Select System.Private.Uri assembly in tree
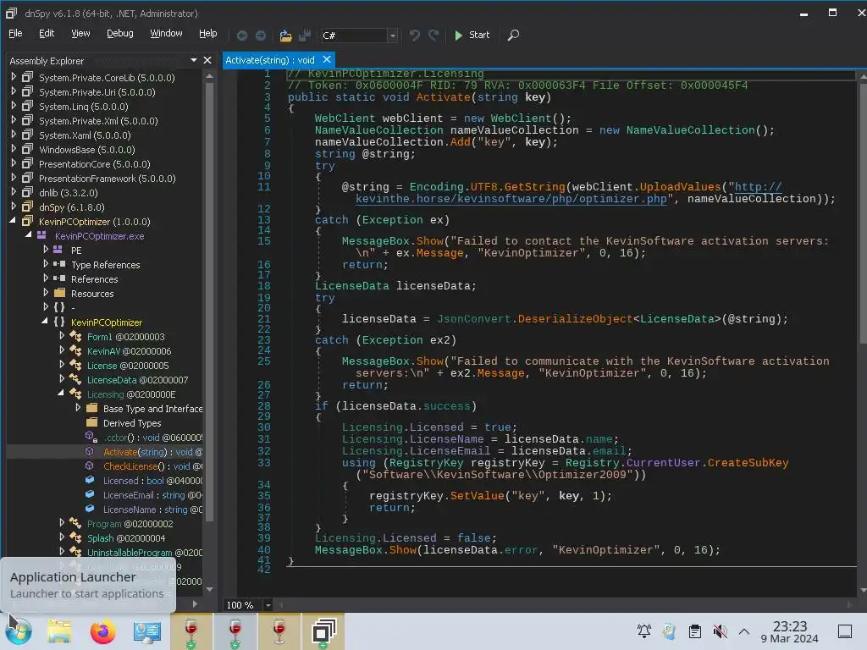Screen dimensions: 867x650 pos(97,92)
